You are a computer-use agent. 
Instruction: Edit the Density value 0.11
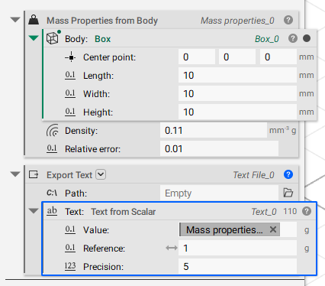(x=214, y=130)
